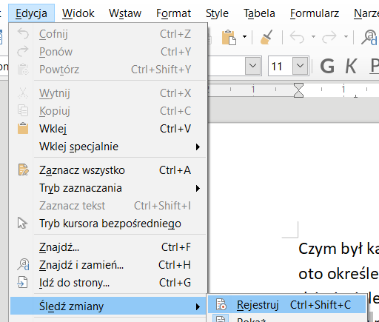Viewport: 379px width, 322px height.
Task: Click the direct cursor arrow icon
Action: 22,223
